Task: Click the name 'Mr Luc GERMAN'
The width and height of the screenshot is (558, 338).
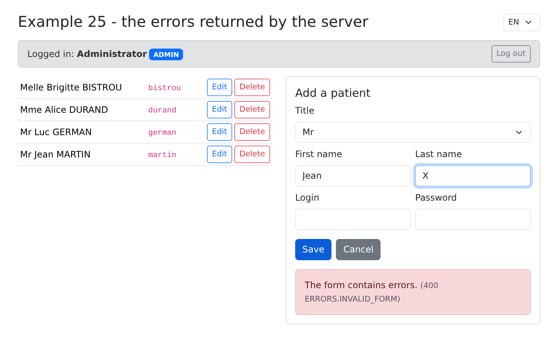Action: [x=56, y=132]
